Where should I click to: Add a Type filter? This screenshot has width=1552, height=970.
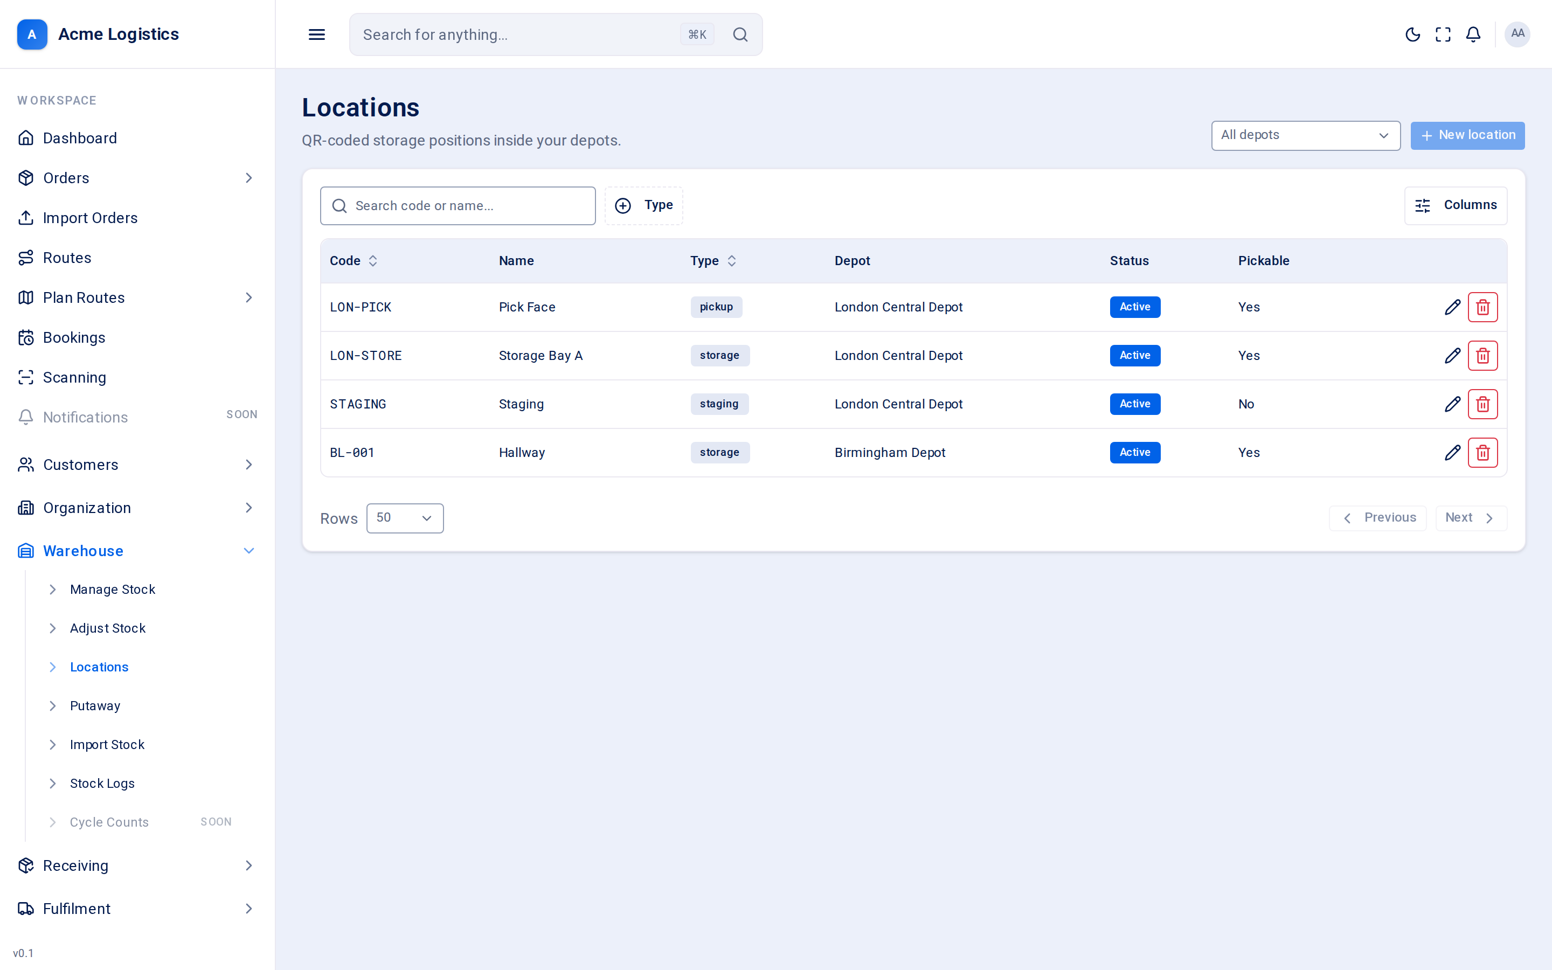[643, 205]
